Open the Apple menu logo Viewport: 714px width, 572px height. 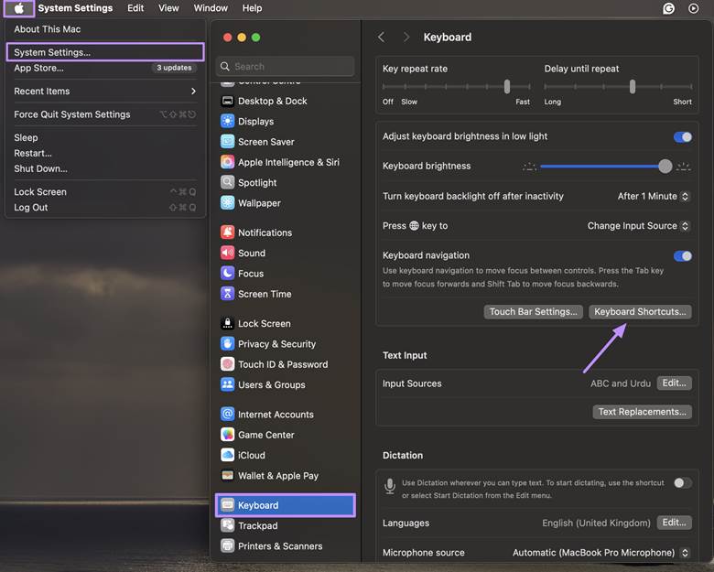[x=18, y=8]
